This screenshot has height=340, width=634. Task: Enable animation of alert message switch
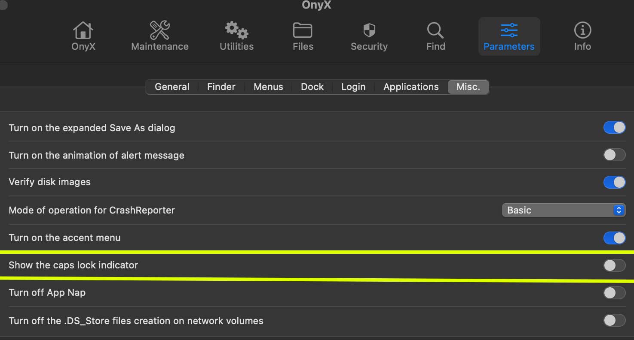(x=614, y=155)
